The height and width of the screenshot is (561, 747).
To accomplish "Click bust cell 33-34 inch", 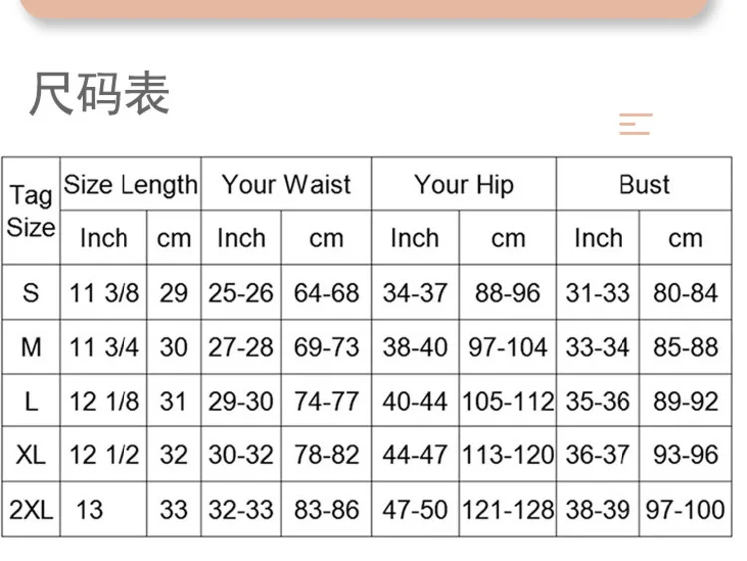I will [598, 347].
